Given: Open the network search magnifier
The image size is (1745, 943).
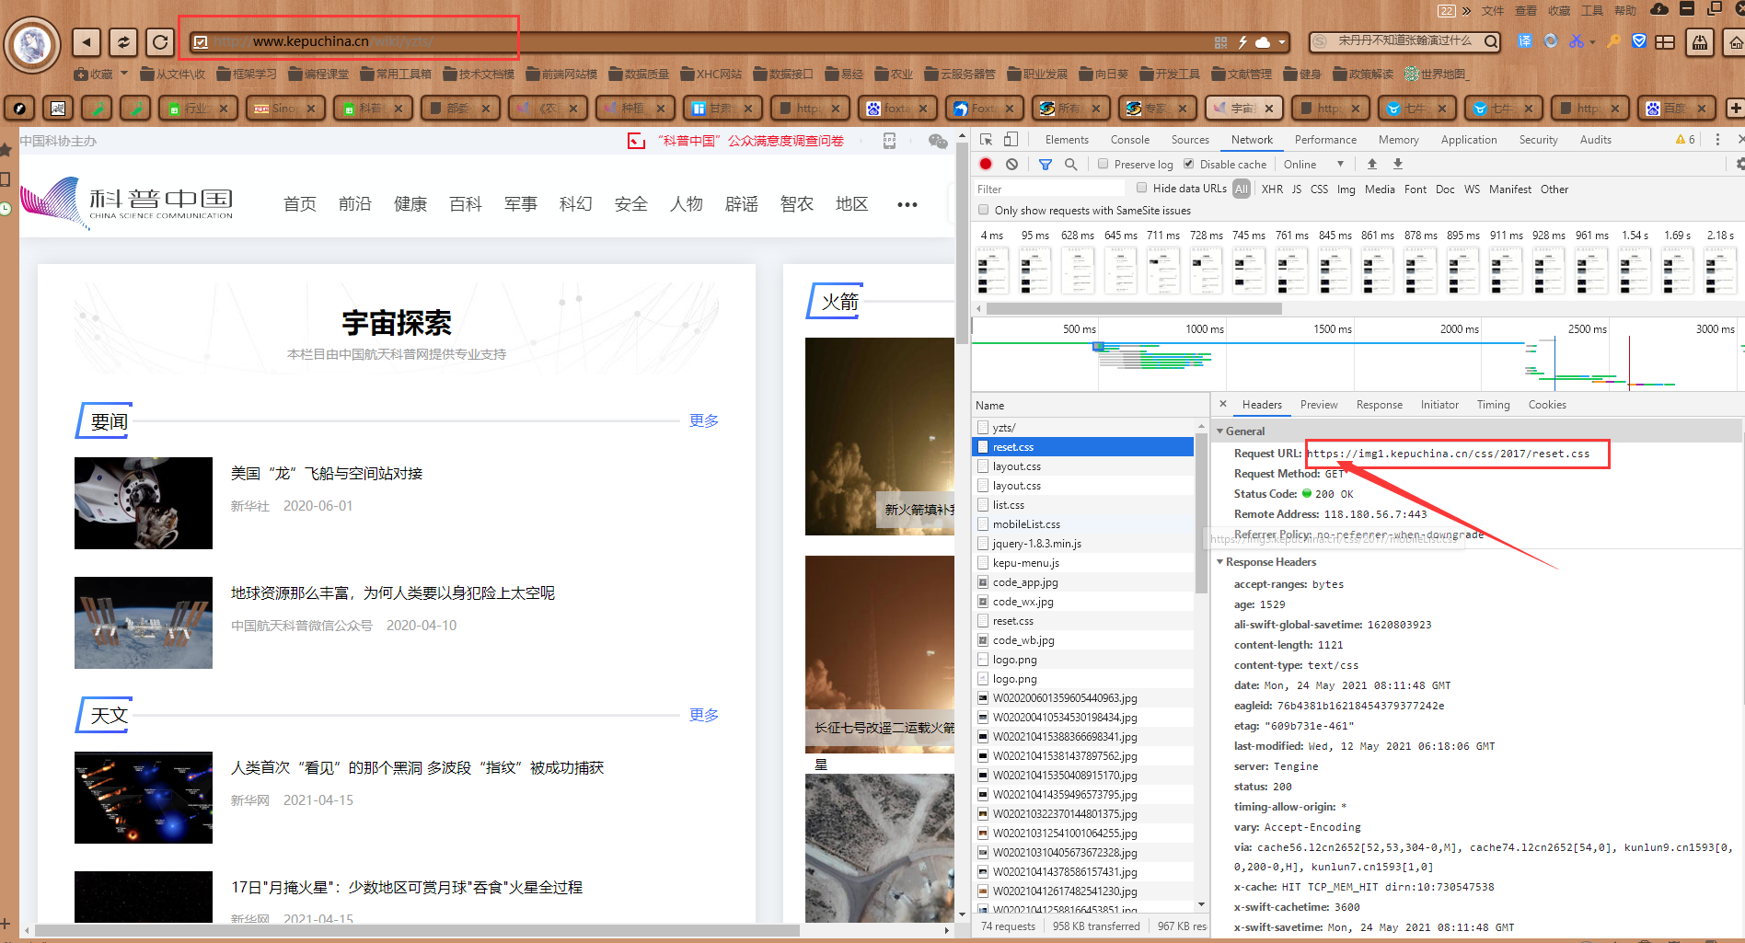Looking at the screenshot, I should click(1070, 164).
